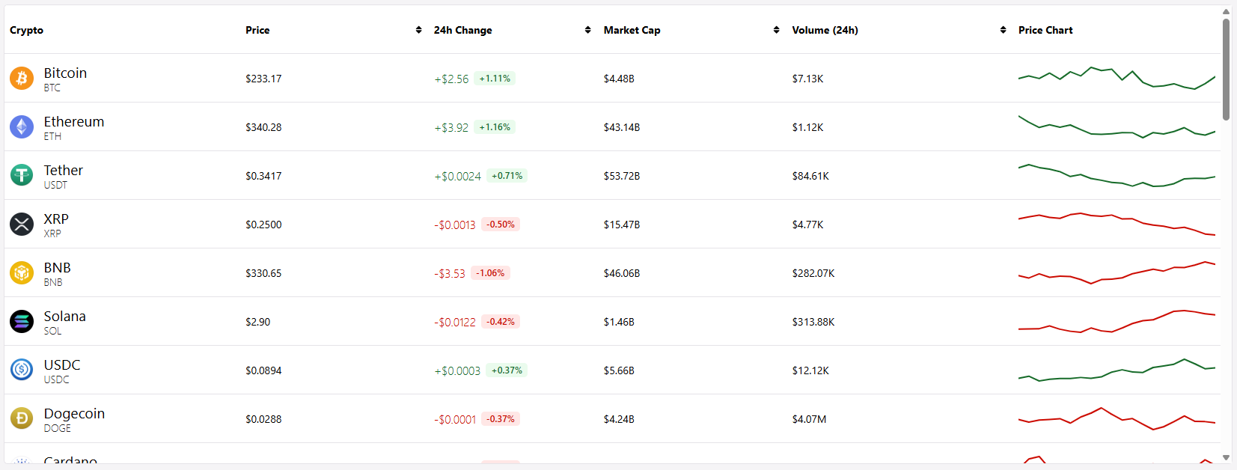This screenshot has height=470, width=1237.
Task: Click the blue USDC logo icon
Action: [22, 370]
